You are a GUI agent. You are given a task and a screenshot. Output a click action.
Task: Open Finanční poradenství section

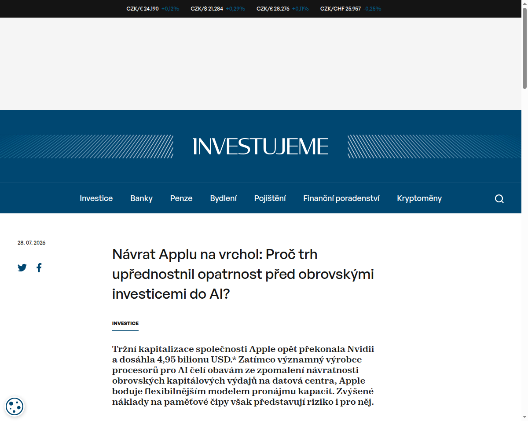click(x=341, y=198)
